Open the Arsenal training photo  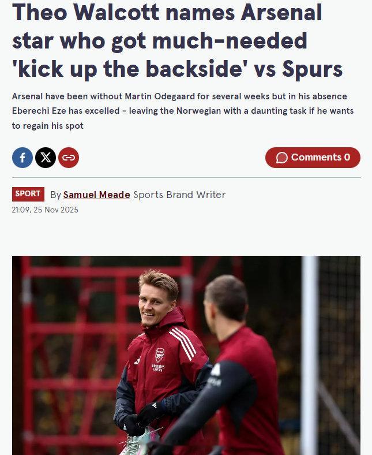coord(186,356)
